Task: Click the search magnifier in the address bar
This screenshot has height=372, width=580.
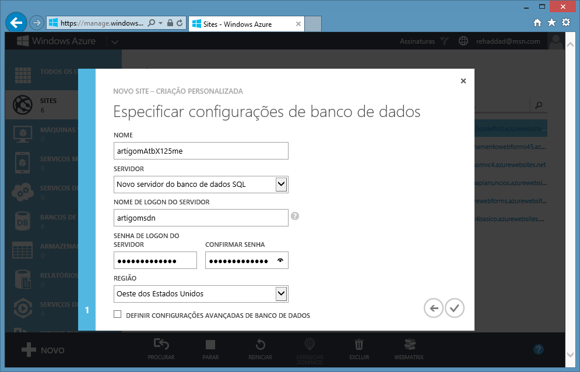Action: click(152, 23)
